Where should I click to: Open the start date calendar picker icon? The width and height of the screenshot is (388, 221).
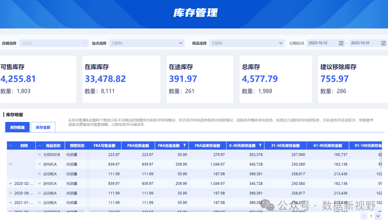(341, 43)
